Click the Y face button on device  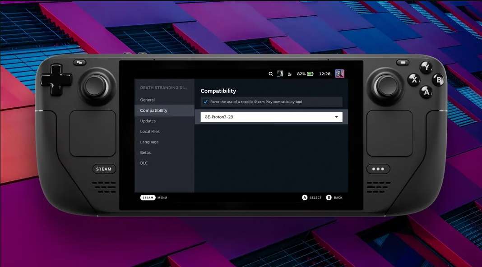pos(426,67)
